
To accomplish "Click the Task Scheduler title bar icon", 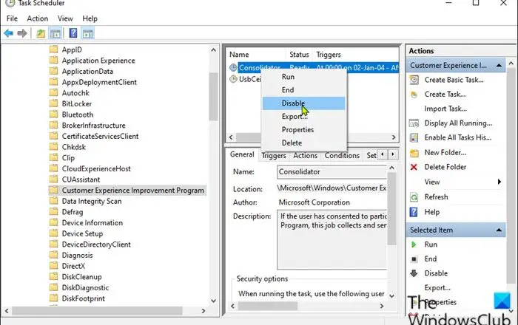I will tap(10, 3).
